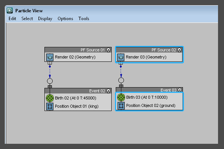Click the Particle View app icon
The image size is (224, 149).
(10, 10)
